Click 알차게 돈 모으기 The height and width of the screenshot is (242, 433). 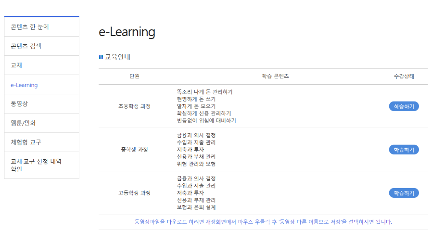tap(196, 106)
